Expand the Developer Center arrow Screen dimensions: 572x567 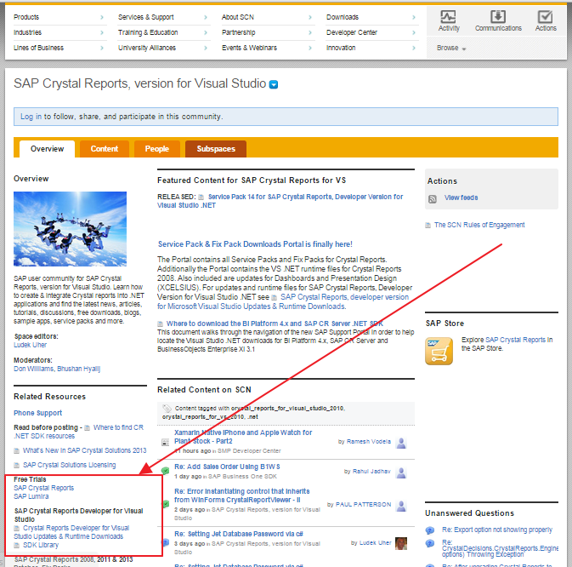pyautogui.click(x=414, y=32)
